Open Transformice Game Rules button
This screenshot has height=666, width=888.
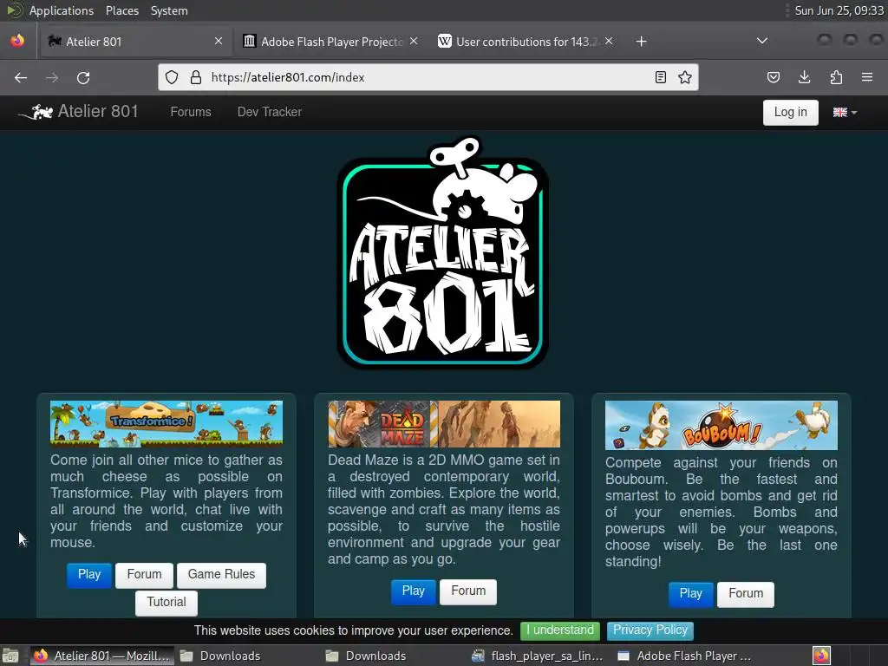coord(221,575)
